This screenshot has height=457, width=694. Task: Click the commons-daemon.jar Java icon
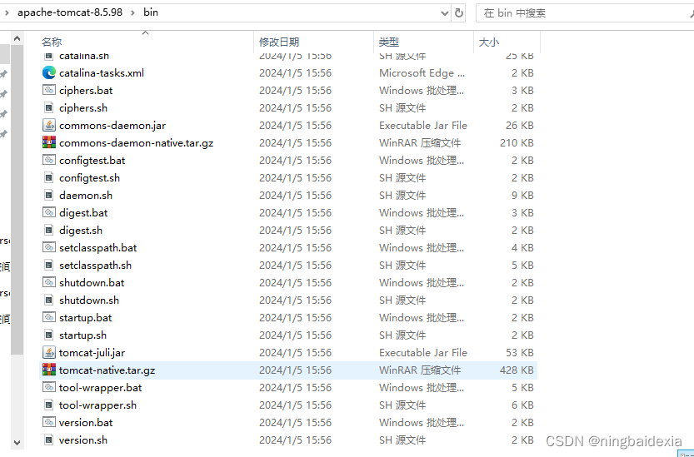pyautogui.click(x=48, y=125)
